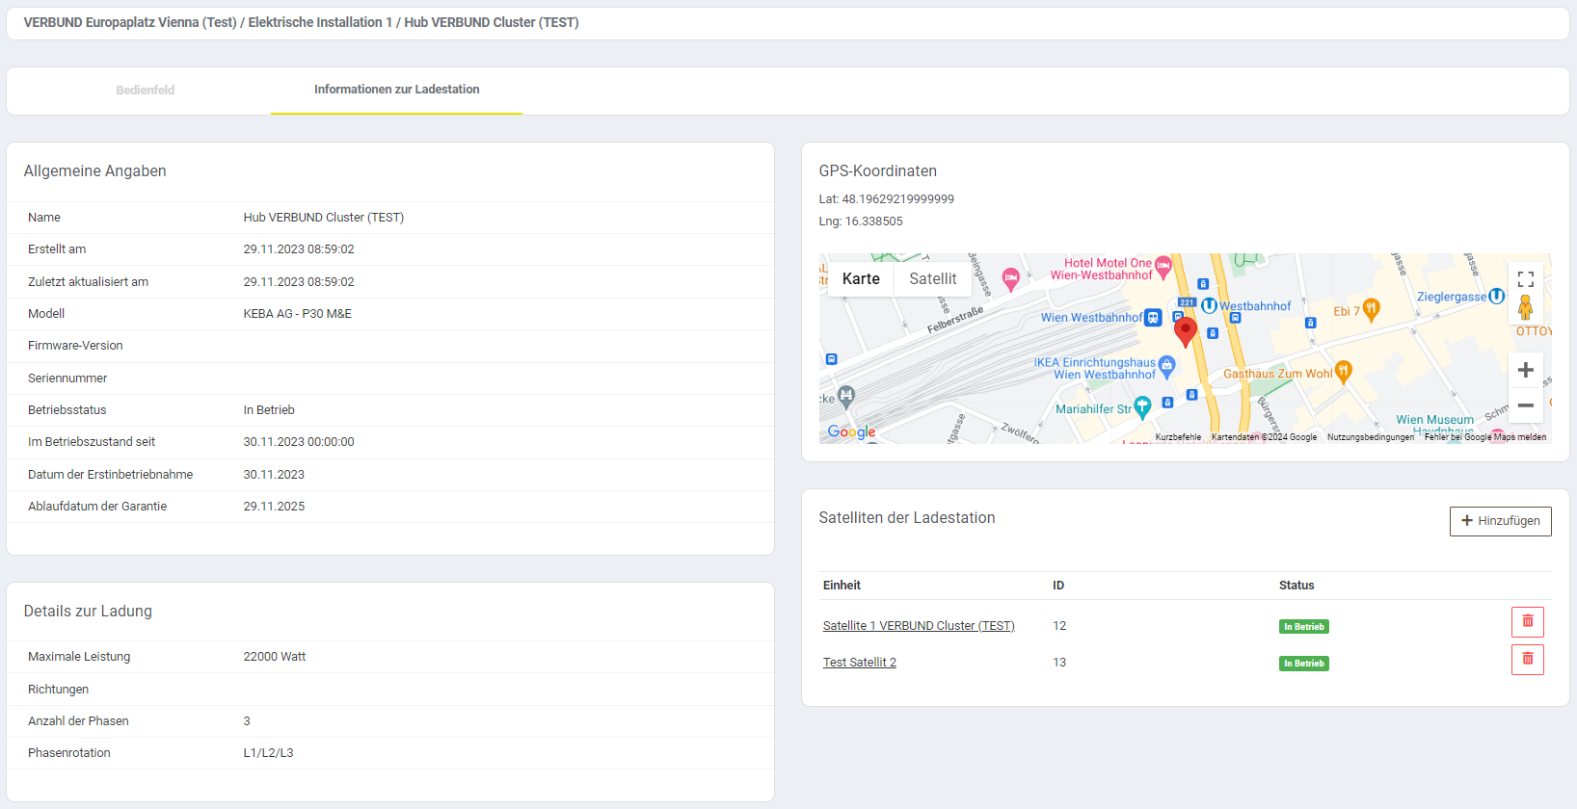Screen dimensions: 1577x809
Task: Select the Hub VERBUND Cluster (TEST) name value
Action: (324, 218)
